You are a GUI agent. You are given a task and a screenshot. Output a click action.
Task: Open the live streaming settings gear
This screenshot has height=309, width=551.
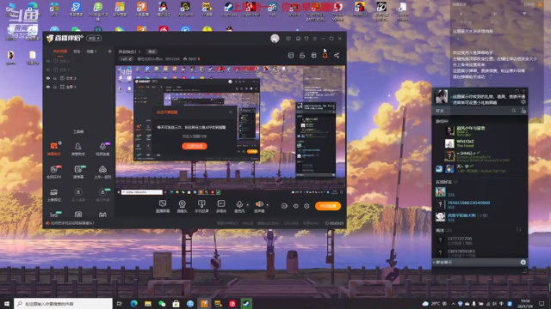pos(306,206)
